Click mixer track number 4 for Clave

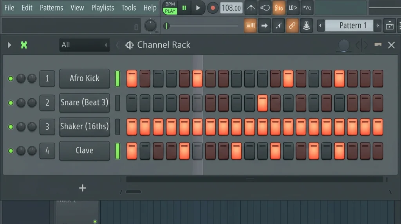tap(47, 151)
